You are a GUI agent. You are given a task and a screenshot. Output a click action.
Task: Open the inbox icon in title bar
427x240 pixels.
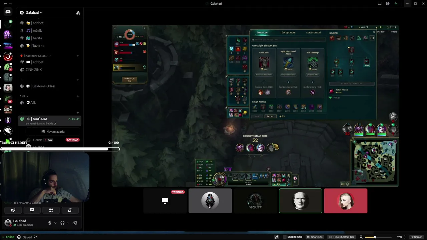click(380, 4)
